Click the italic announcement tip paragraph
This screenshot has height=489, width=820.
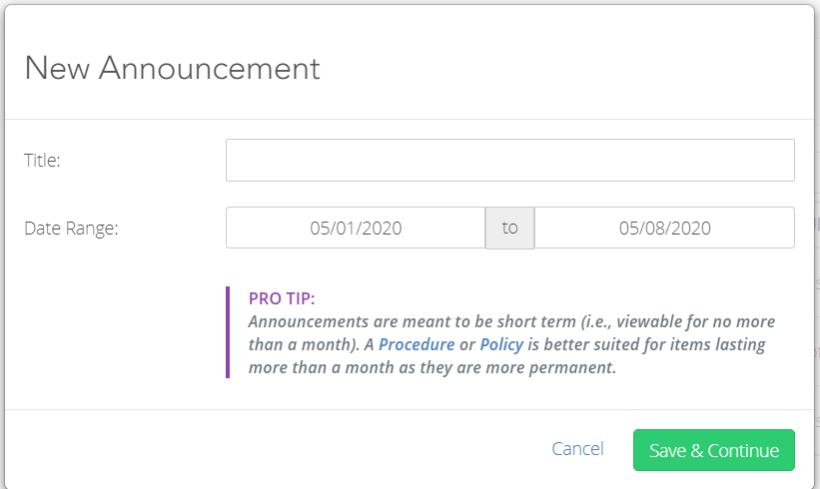511,344
